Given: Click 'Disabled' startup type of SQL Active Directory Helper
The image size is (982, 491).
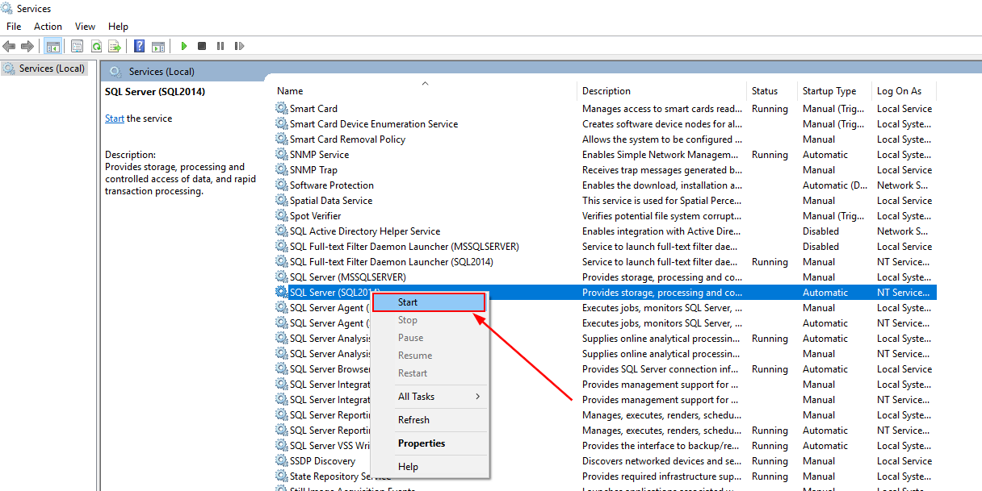Looking at the screenshot, I should [820, 231].
